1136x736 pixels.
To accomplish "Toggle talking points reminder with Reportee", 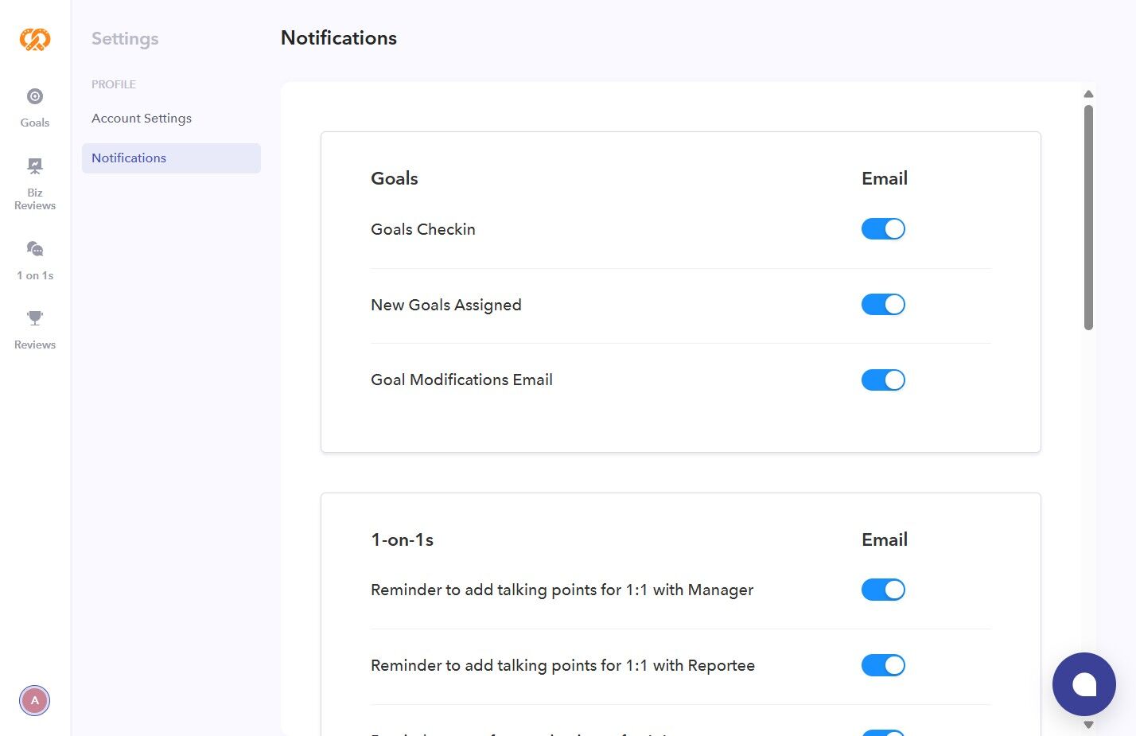I will point(883,665).
